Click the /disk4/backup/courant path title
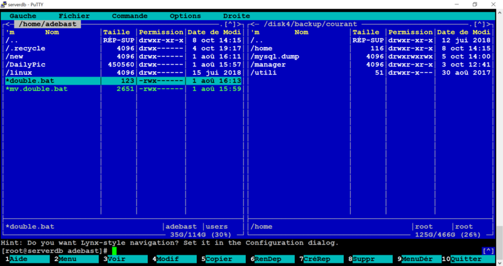The image size is (503, 266). click(310, 24)
